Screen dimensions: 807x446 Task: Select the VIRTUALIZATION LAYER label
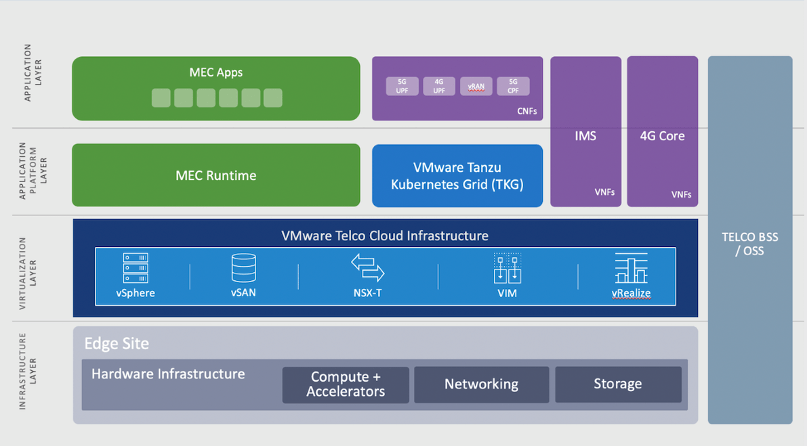(x=27, y=267)
